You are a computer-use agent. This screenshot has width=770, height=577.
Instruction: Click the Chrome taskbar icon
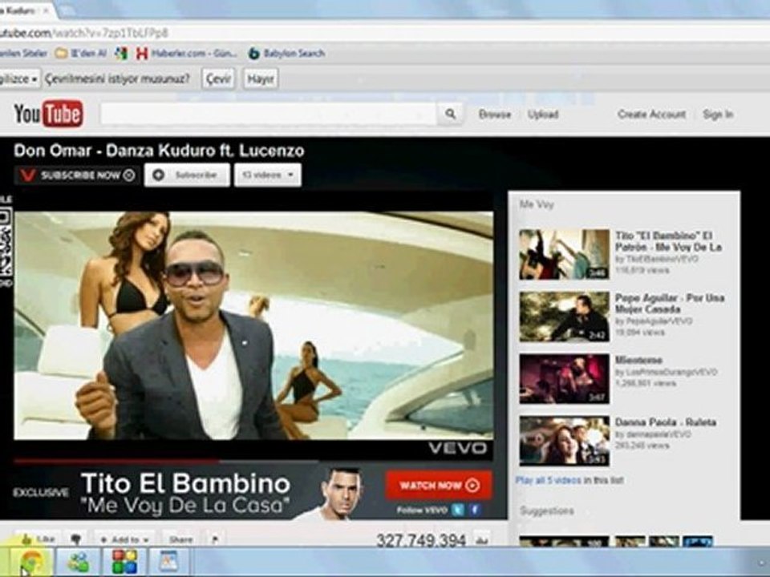30,563
